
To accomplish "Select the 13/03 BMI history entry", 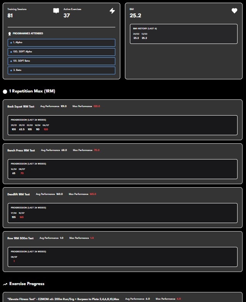I will click(x=145, y=36).
